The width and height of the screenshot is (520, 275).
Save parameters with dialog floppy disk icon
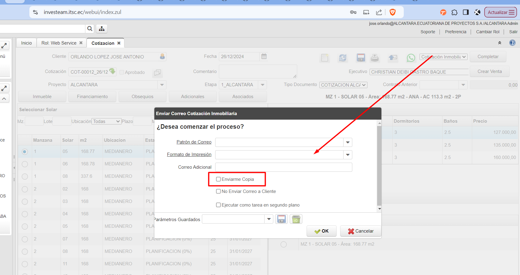(x=281, y=219)
